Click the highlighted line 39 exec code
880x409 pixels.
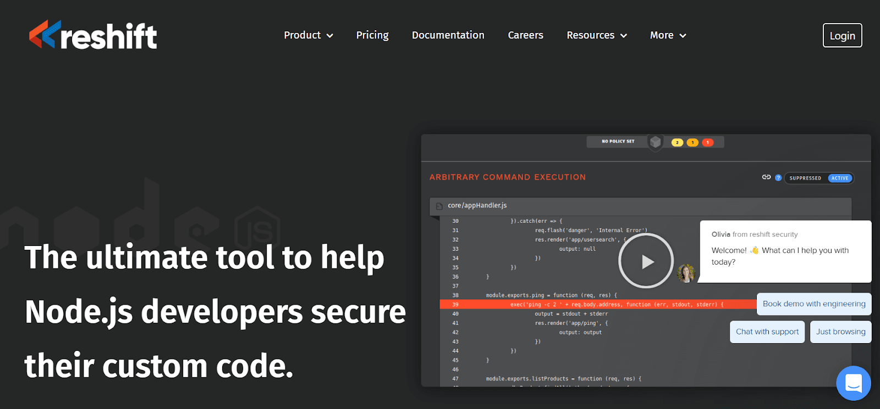[x=617, y=304]
